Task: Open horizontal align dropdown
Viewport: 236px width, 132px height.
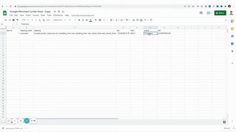Action: pyautogui.click(x=112, y=20)
